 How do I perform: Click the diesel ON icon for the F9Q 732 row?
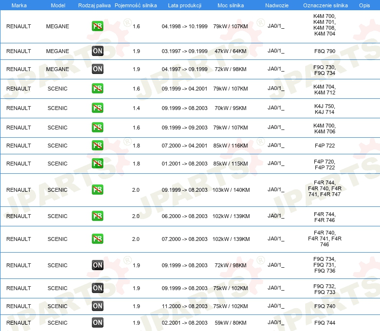(x=97, y=288)
